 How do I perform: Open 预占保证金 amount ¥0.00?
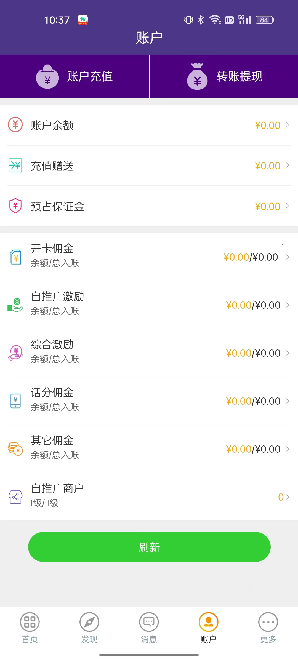click(x=267, y=206)
